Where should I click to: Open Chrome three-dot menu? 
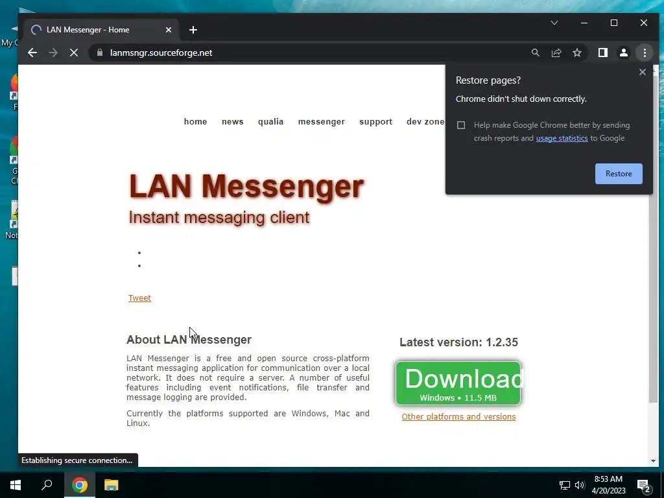(x=645, y=53)
